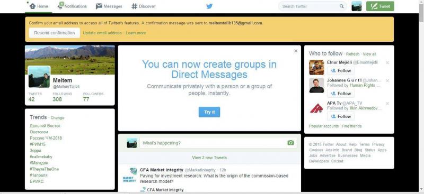Open footer Ads info link
Image resolution: width=424 pixels, height=194 pixels.
(x=332, y=150)
